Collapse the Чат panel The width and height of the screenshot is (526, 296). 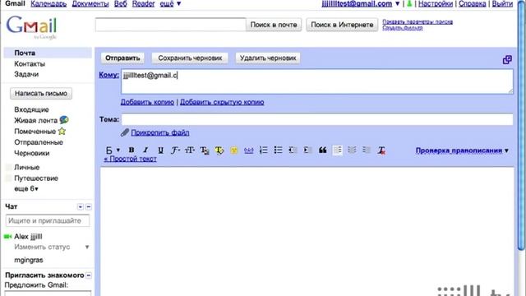coord(89,206)
